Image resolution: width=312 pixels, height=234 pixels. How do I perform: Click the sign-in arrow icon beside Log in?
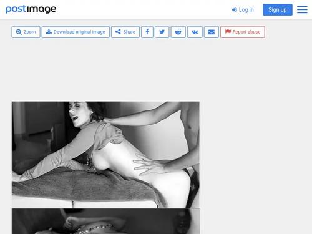click(x=235, y=10)
